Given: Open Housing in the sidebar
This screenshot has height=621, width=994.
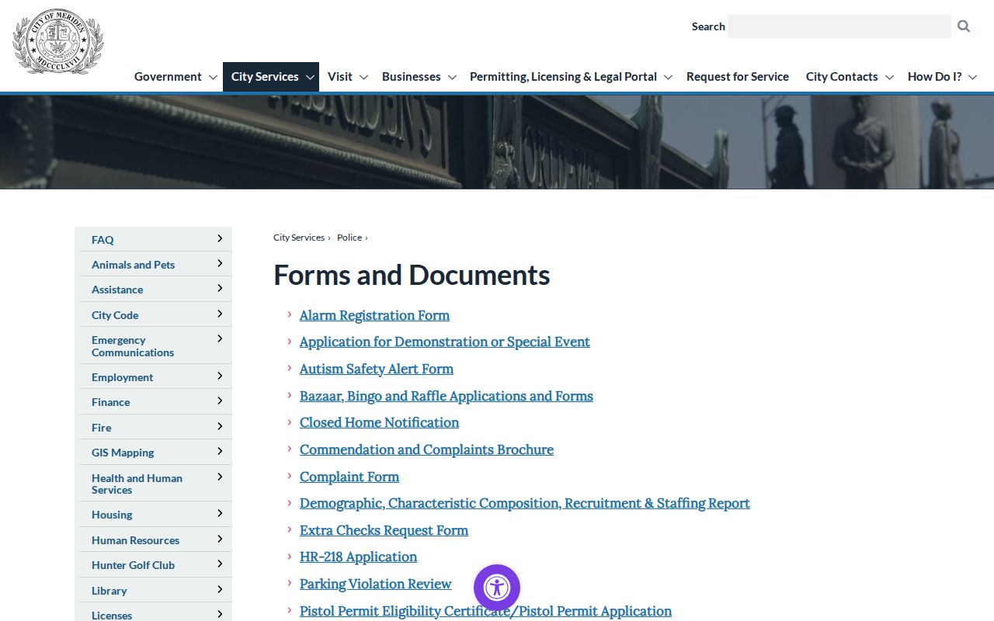Looking at the screenshot, I should pyautogui.click(x=112, y=515).
